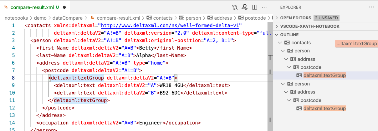Click the run/debug person icon in editor toolbar
The width and height of the screenshot is (378, 131).
coord(244,7)
